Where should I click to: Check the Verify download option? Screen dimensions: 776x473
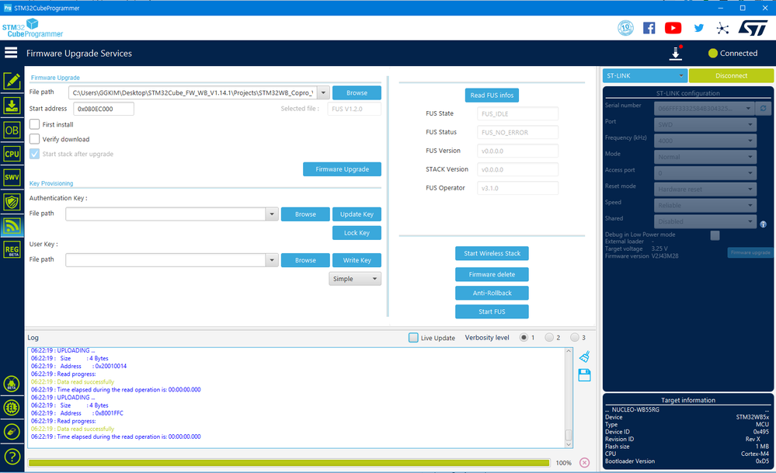35,139
